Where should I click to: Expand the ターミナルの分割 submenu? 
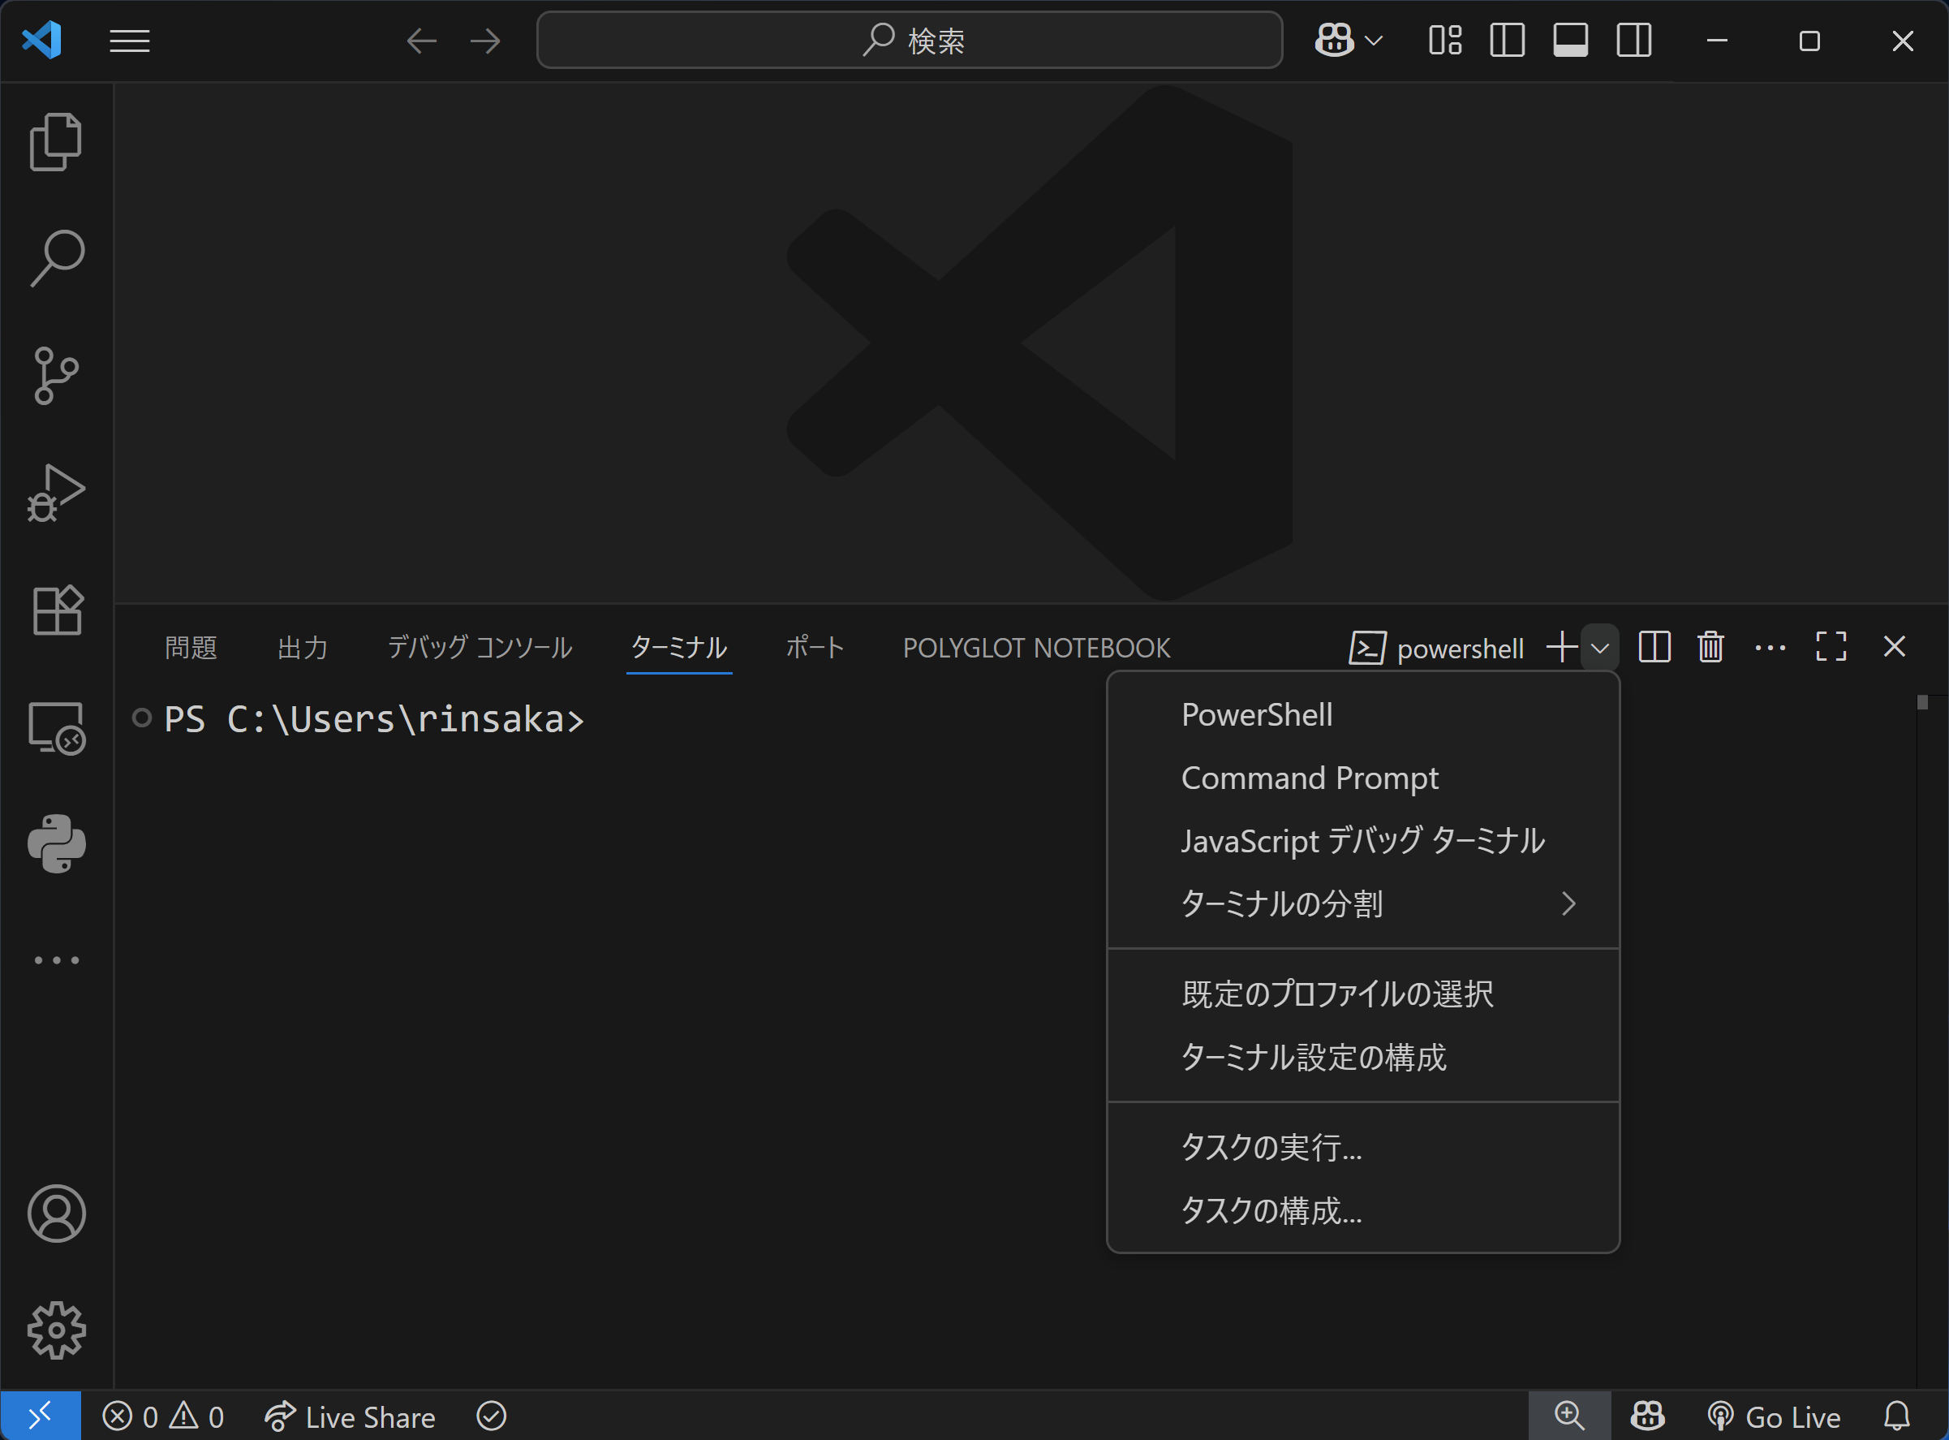pyautogui.click(x=1363, y=904)
